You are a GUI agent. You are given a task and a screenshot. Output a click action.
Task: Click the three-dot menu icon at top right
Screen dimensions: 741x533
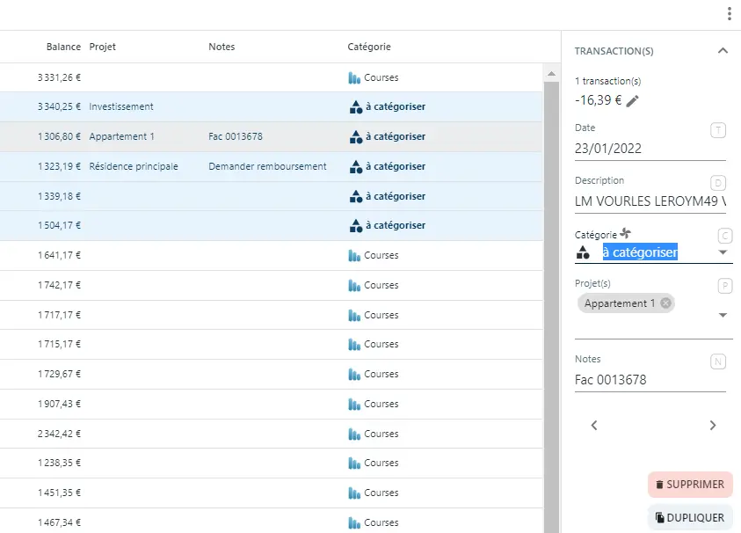[x=729, y=13]
